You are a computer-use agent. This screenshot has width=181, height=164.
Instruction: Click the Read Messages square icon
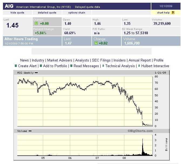(71, 66)
